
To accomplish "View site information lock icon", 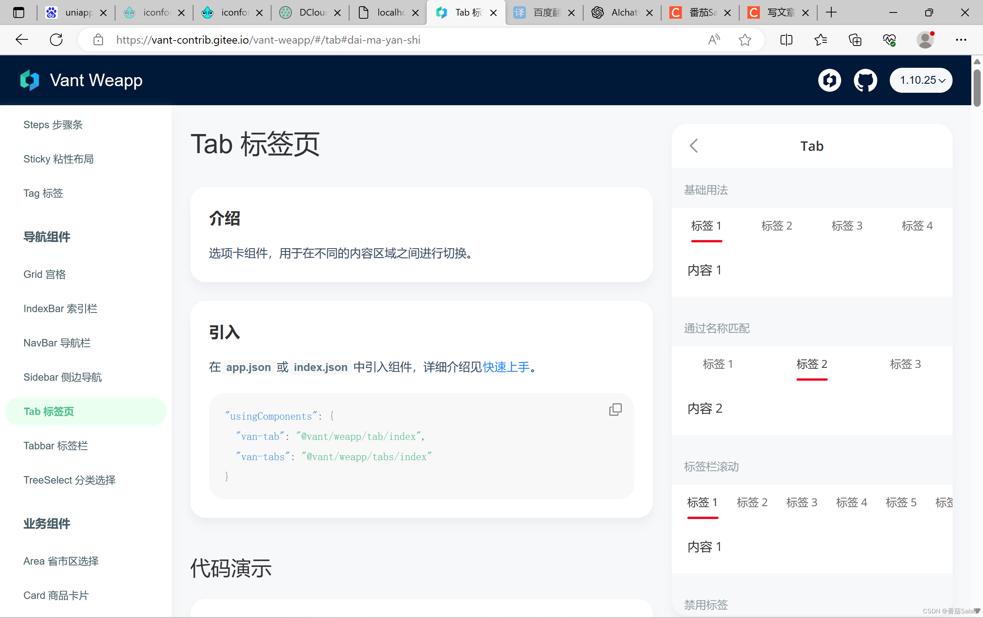I will pyautogui.click(x=98, y=40).
